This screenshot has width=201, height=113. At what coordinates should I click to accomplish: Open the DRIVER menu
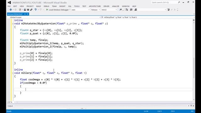(106, 6)
